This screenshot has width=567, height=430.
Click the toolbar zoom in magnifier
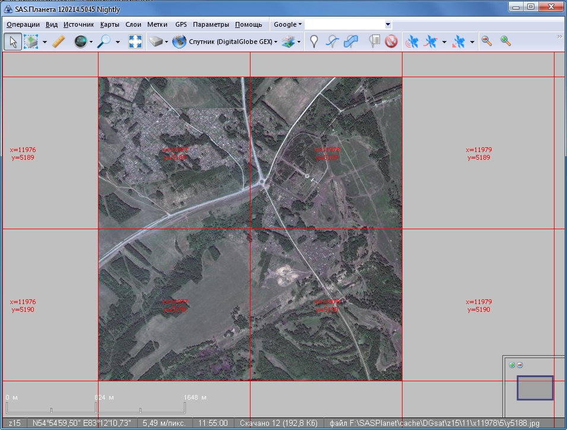click(x=505, y=41)
